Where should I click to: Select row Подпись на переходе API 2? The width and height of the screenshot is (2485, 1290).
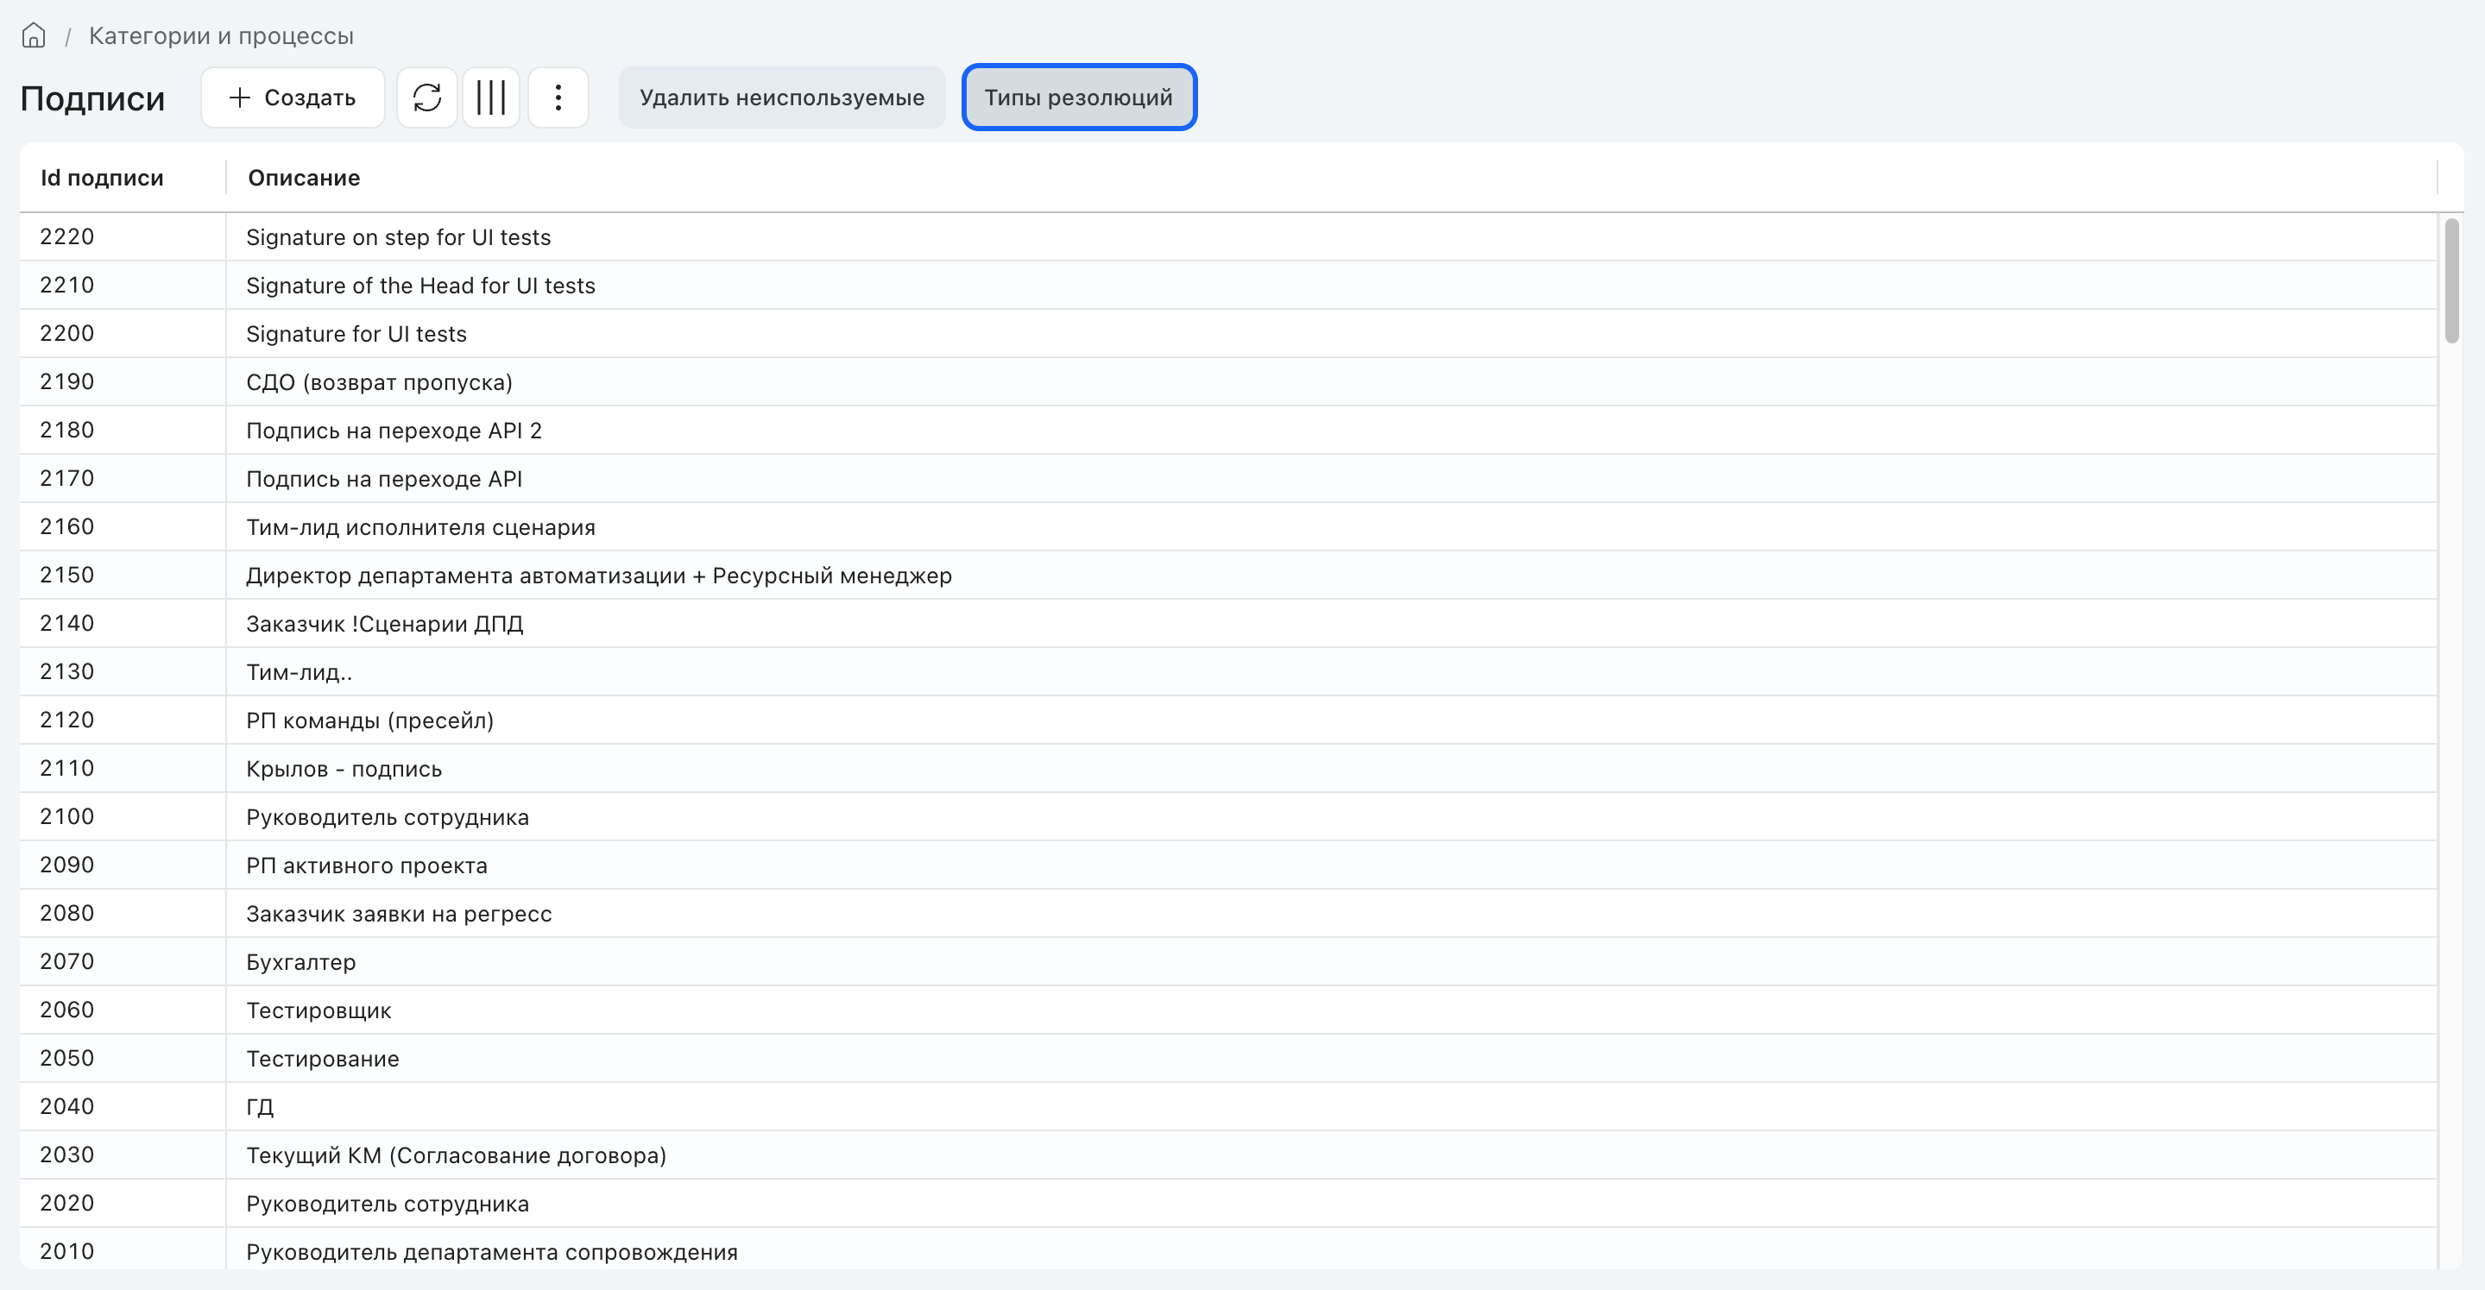(1228, 430)
